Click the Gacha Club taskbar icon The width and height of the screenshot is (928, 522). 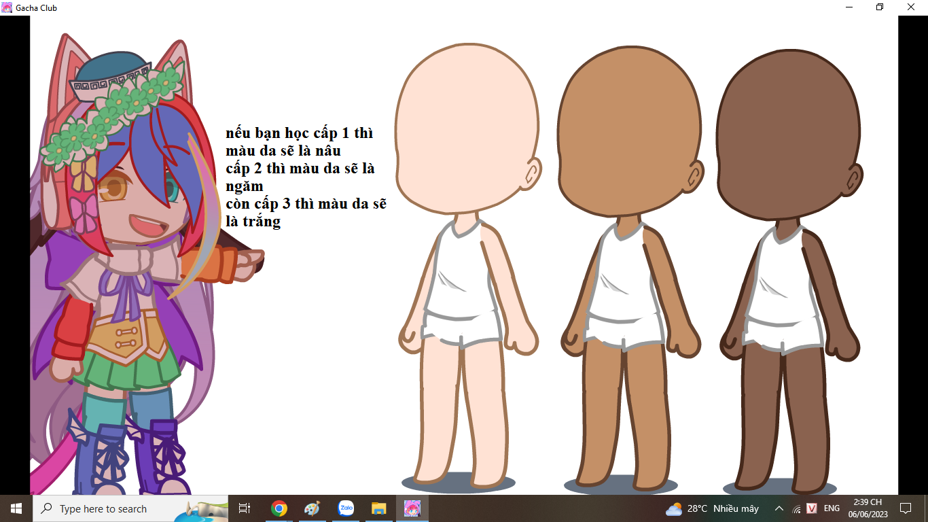point(412,508)
